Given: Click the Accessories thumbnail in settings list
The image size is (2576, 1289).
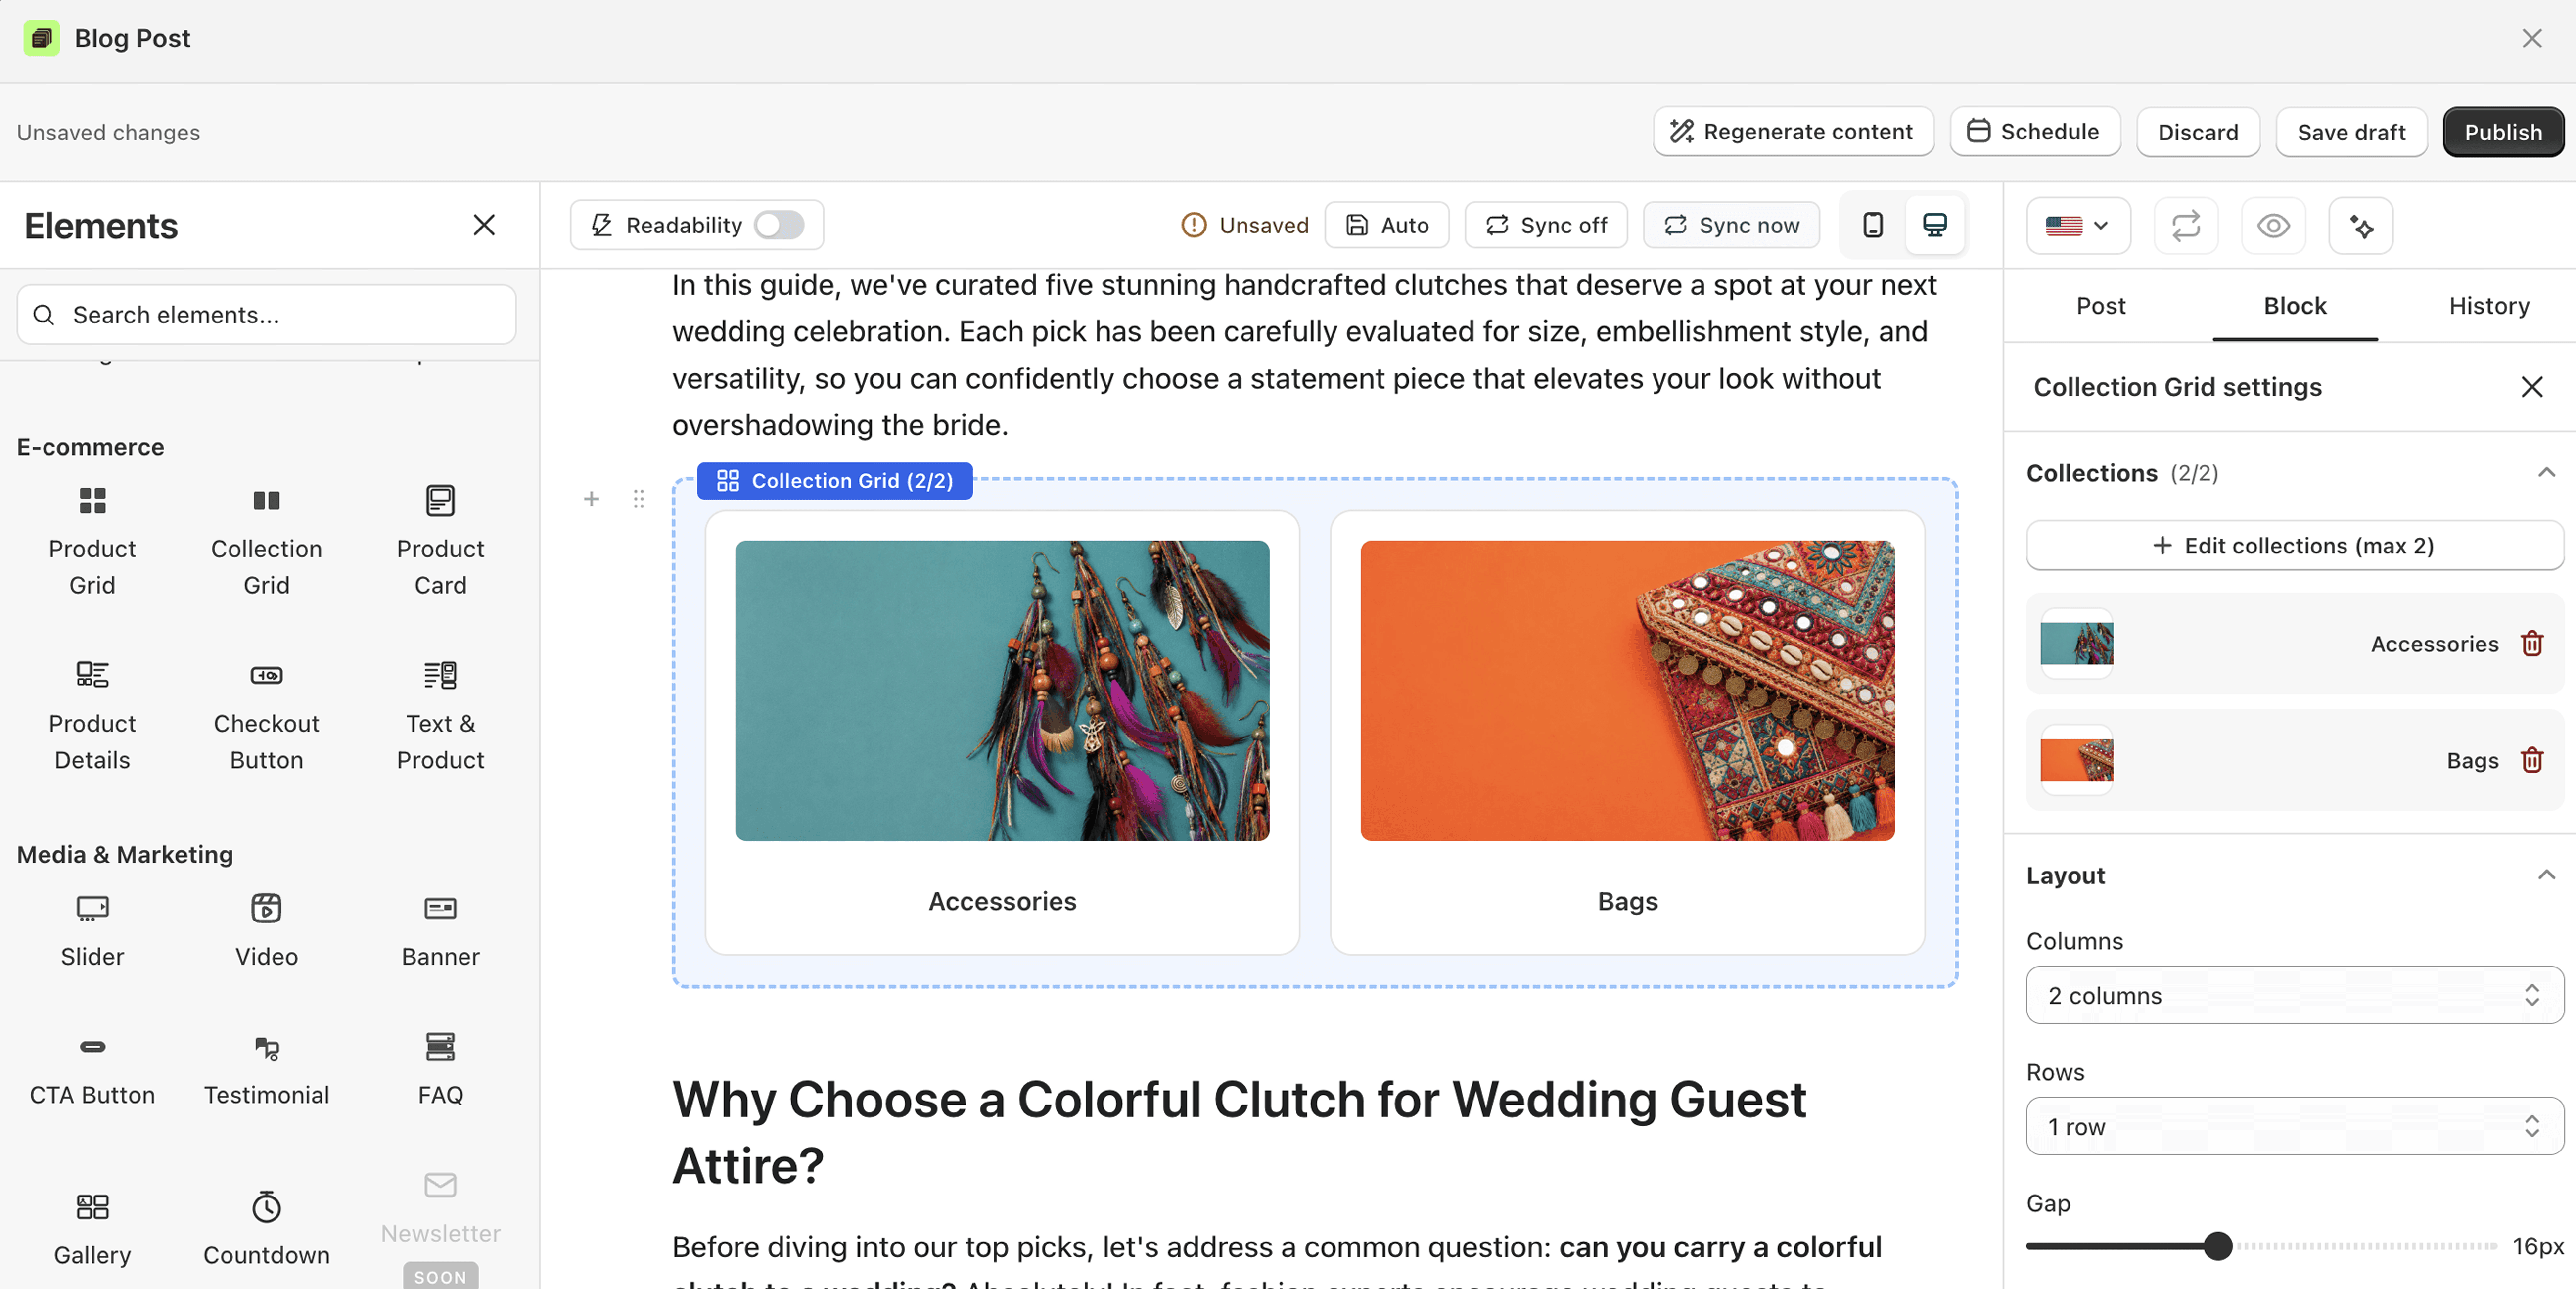Looking at the screenshot, I should [x=2077, y=644].
